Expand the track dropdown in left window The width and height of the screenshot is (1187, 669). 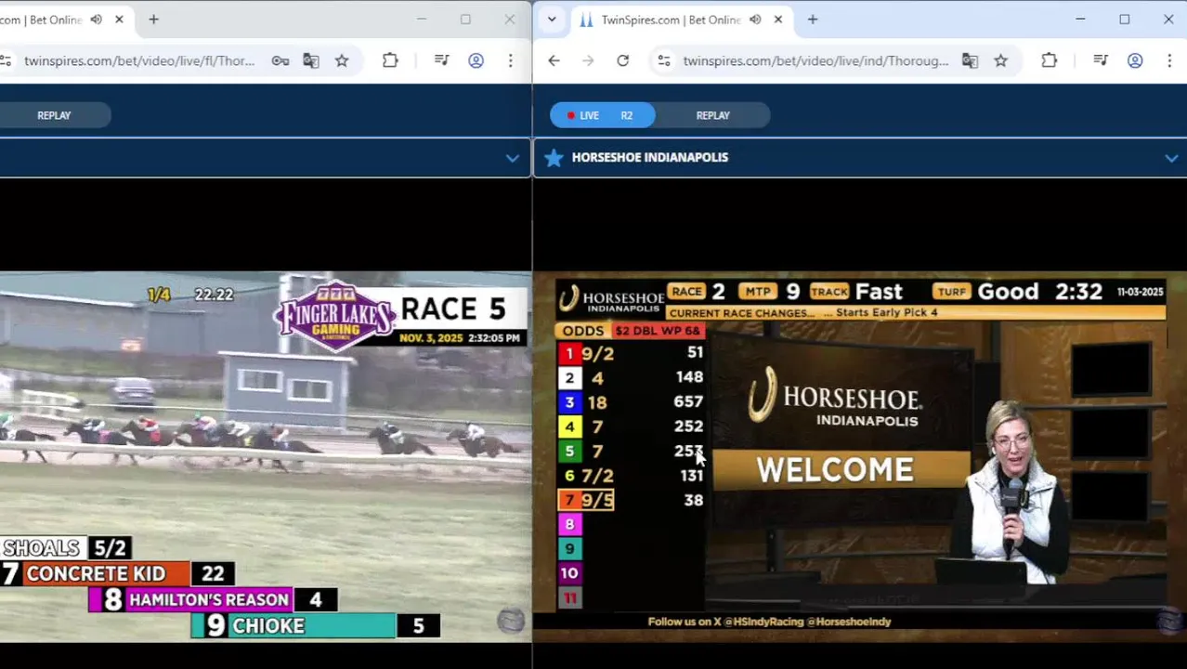(512, 158)
